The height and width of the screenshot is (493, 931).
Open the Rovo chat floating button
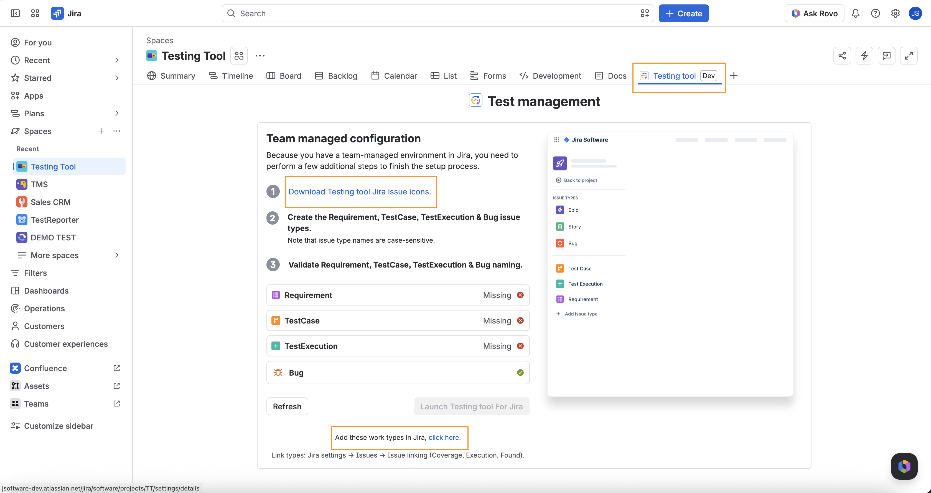[904, 466]
